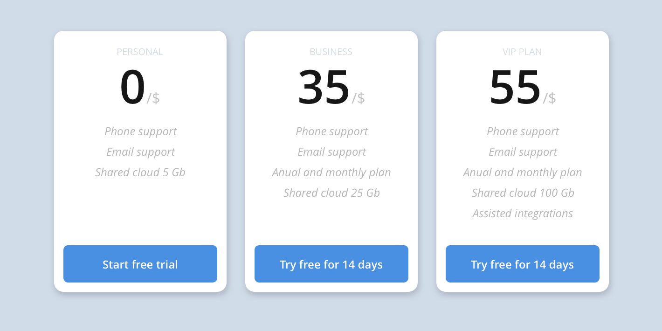Click Shared cloud 100 Gb feature
Screen dimensions: 662x331
(x=523, y=193)
